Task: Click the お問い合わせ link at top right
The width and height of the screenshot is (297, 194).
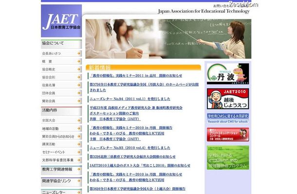Action: (x=222, y=6)
